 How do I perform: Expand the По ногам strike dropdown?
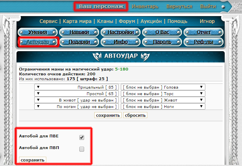(x=77, y=106)
